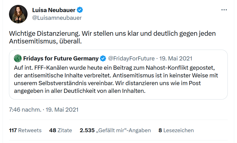
Task: Open the three-dot more options menu
Action: click(x=224, y=10)
